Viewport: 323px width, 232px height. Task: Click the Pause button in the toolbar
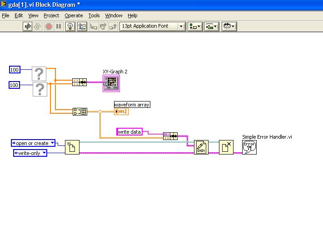[x=59, y=26]
